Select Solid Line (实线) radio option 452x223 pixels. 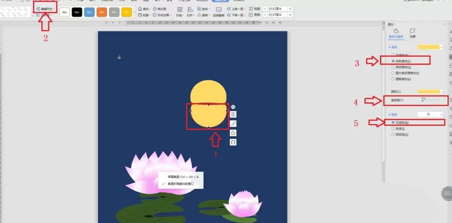click(398, 128)
